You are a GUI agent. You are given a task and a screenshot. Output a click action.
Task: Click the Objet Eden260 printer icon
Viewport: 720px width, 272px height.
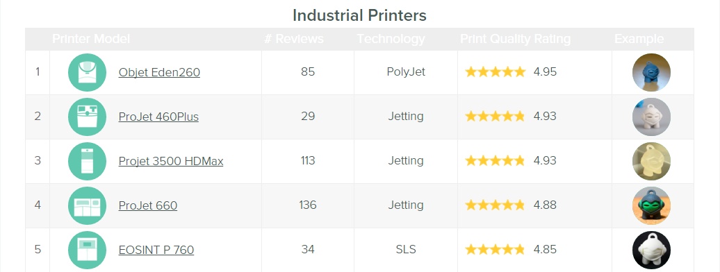click(x=88, y=72)
